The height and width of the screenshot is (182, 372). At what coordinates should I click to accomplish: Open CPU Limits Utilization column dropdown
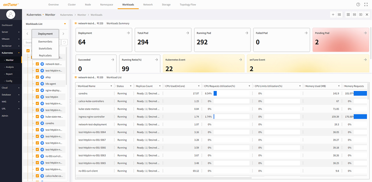pyautogui.click(x=300, y=86)
